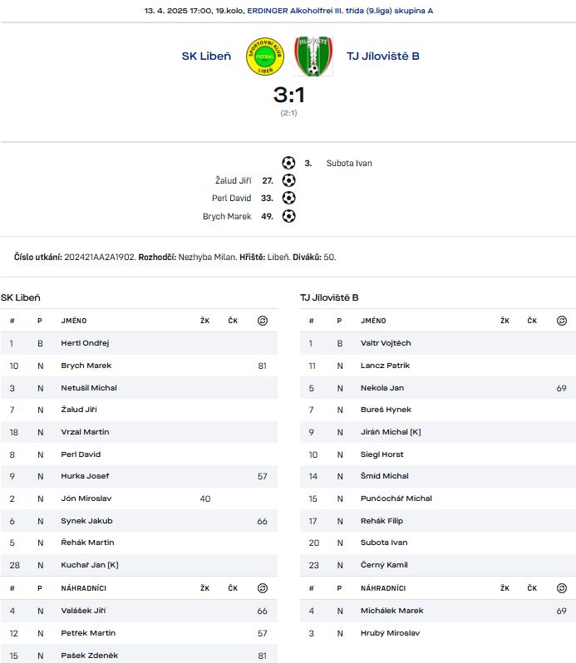Open the TJ Jíloviště B team name link
576x663 pixels.
pyautogui.click(x=383, y=56)
